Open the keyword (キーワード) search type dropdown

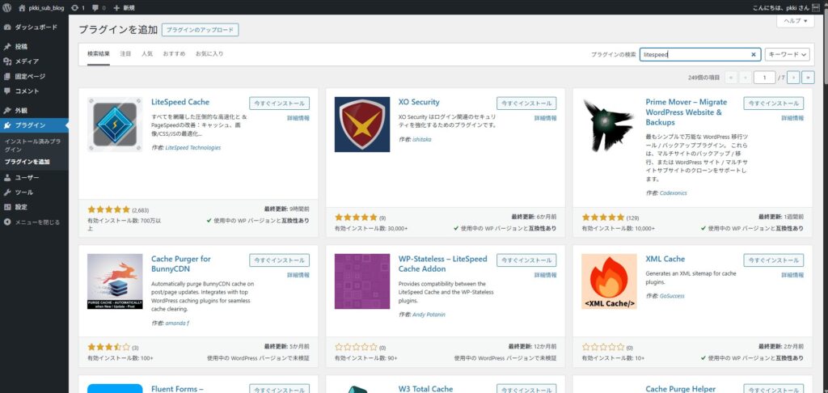pyautogui.click(x=787, y=54)
